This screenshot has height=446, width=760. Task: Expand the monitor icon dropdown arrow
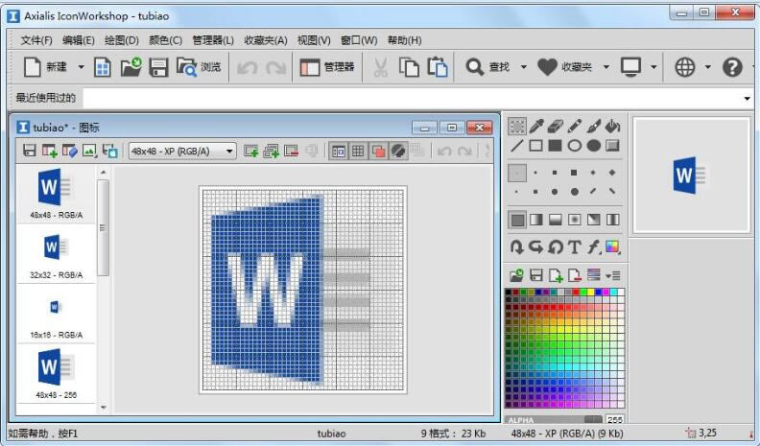(x=653, y=67)
